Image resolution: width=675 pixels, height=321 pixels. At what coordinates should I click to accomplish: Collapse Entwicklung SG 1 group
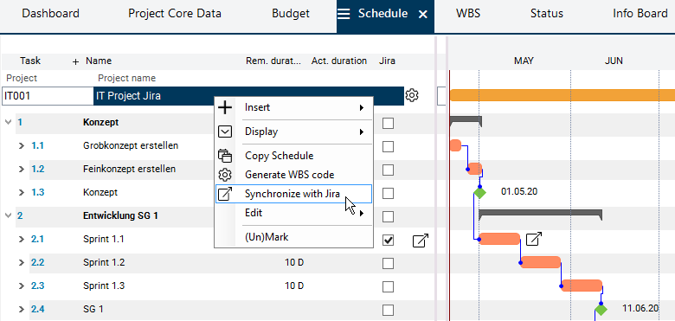tap(8, 215)
